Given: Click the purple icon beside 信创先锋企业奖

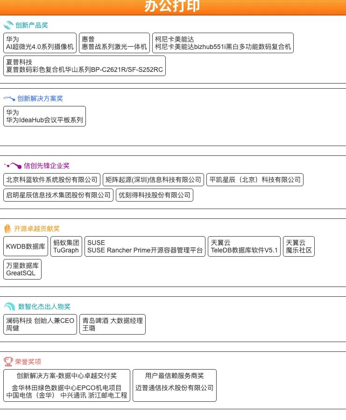Looking at the screenshot, I should [13, 166].
